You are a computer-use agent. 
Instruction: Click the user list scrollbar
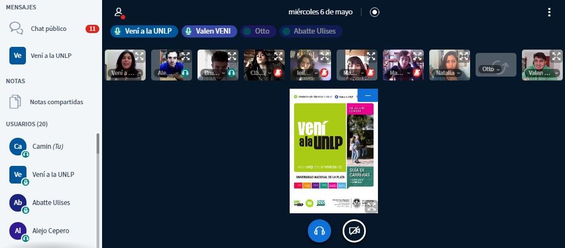click(x=98, y=143)
